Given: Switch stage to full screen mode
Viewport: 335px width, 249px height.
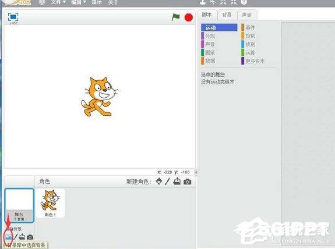Looking at the screenshot, I should click(13, 17).
